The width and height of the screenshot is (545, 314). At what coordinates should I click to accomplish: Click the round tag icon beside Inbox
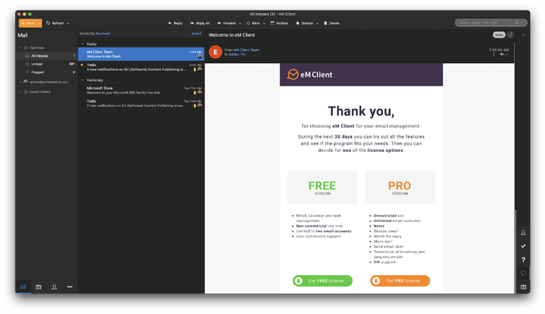(x=510, y=35)
